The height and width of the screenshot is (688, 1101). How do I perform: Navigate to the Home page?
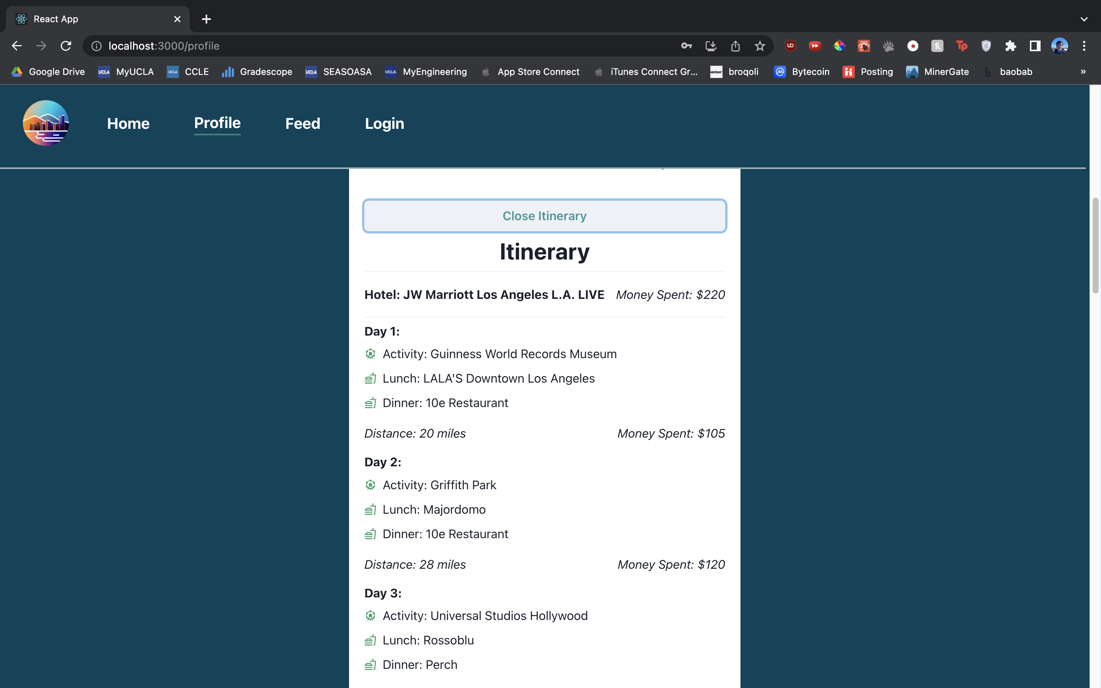click(128, 123)
